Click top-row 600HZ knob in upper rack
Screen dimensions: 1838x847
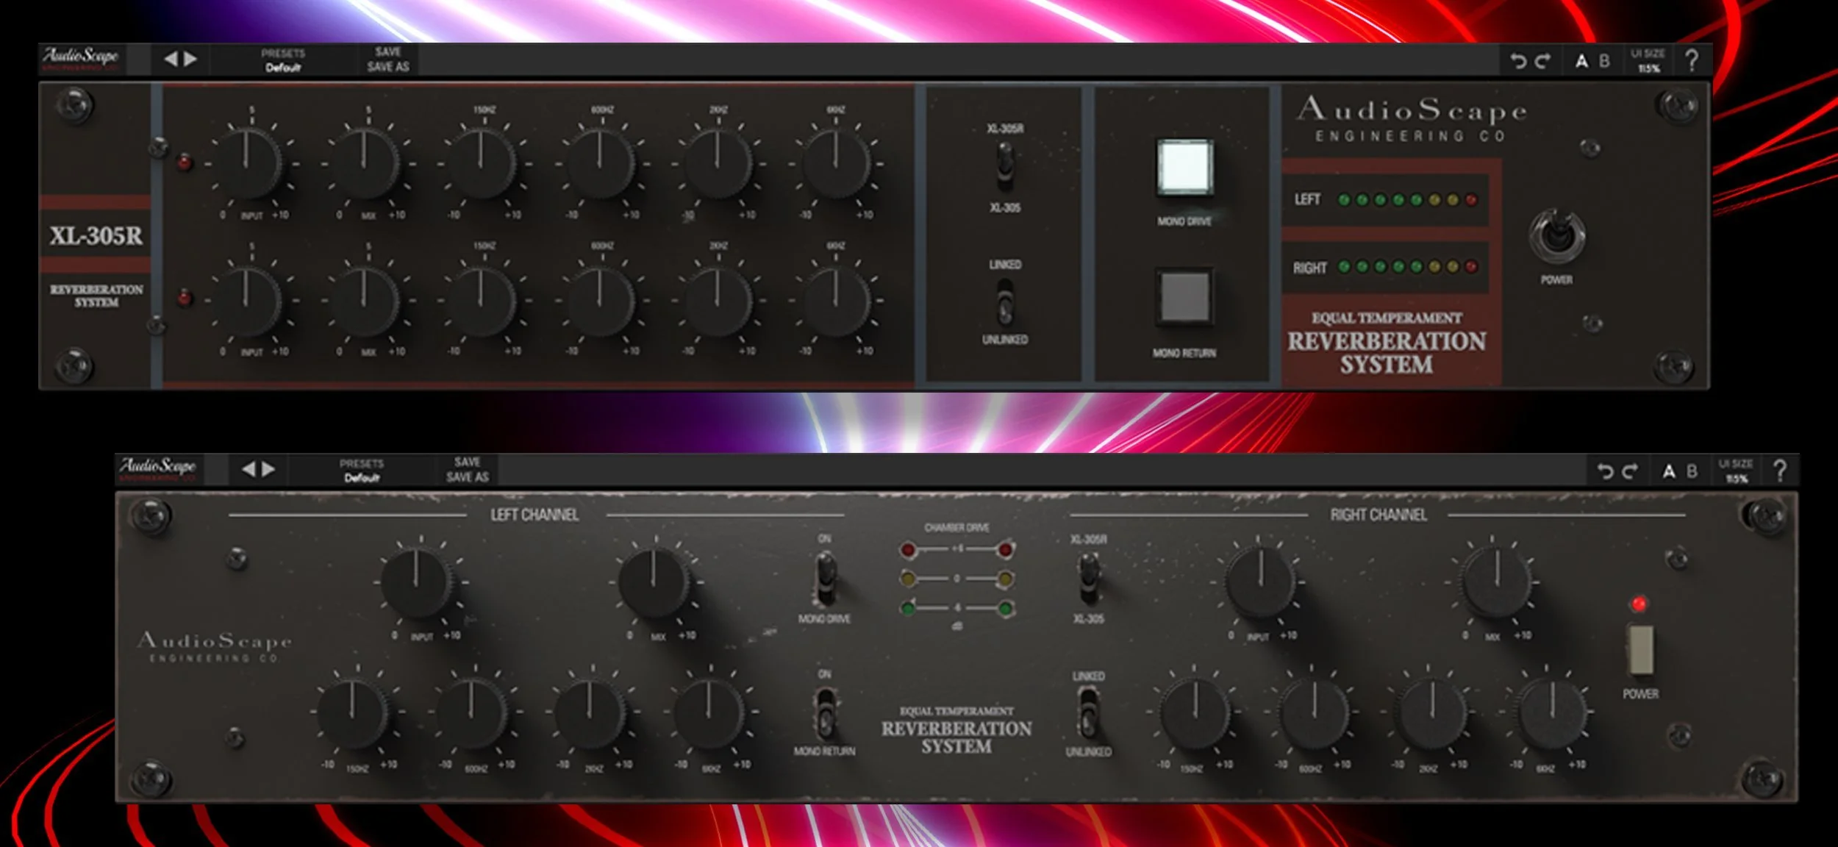coord(601,163)
